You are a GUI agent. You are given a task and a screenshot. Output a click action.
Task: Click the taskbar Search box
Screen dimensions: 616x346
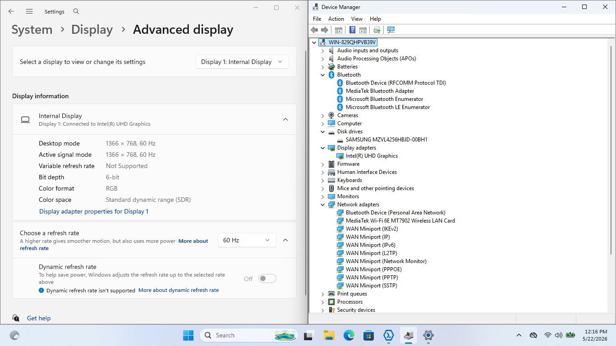click(249, 335)
